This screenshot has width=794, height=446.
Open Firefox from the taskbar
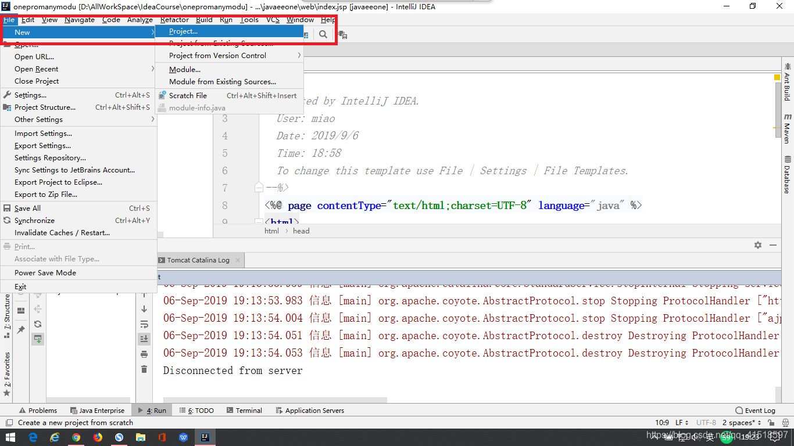coord(98,437)
